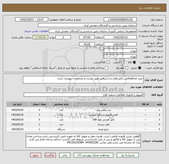Click the شماره نیاز field 1102003008000120
This screenshot has width=169, height=164.
click(120, 20)
